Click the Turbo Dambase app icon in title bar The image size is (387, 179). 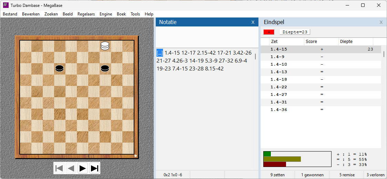pos(6,5)
